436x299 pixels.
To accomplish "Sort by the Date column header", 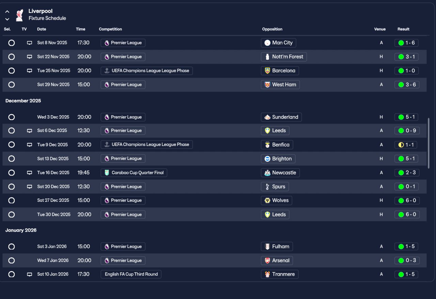I will click(x=42, y=29).
